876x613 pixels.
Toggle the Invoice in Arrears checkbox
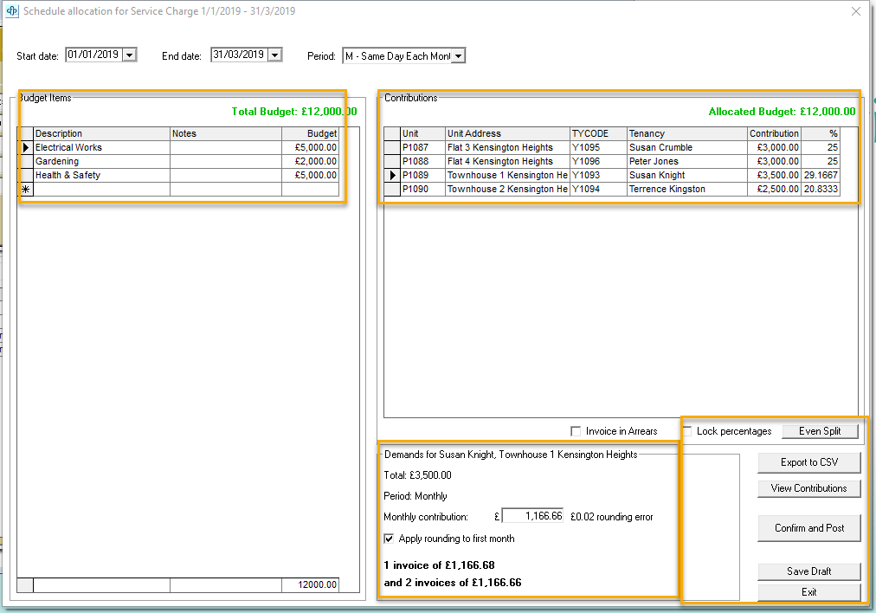click(x=576, y=431)
